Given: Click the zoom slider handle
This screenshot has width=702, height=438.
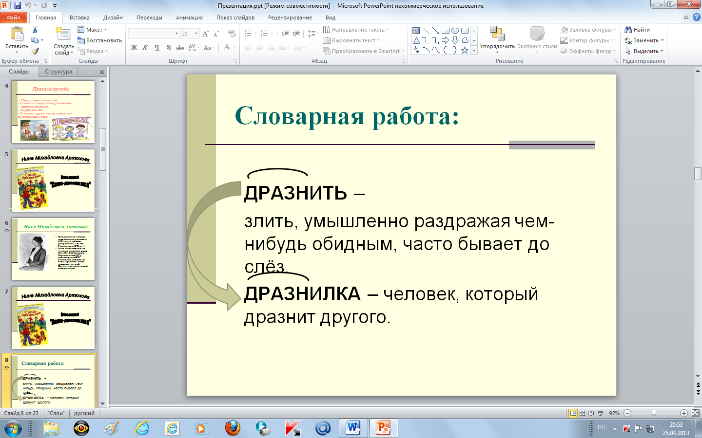Looking at the screenshot, I should [x=654, y=413].
